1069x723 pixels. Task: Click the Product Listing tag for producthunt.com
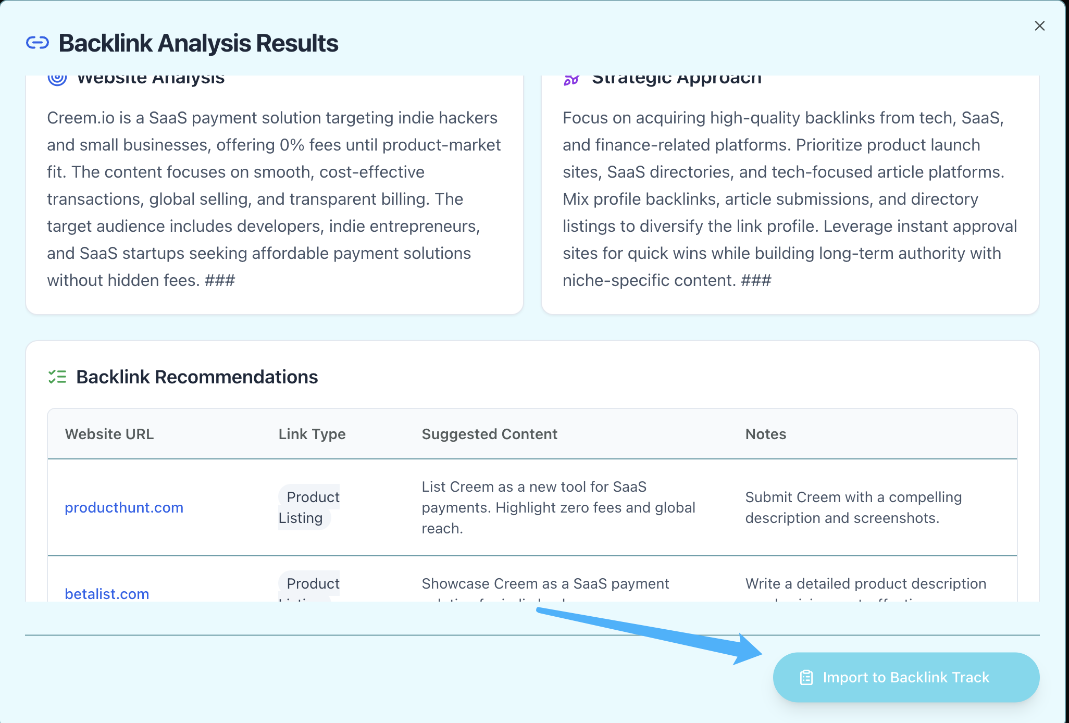[x=309, y=507]
